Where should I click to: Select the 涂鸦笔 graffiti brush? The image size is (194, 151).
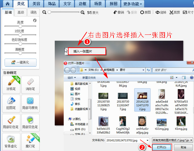[11, 85]
